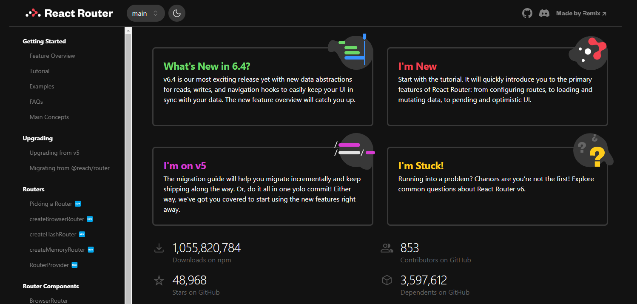Viewport: 637px width, 304px height.
Task: Open the I'm on v5 card
Action: click(262, 186)
